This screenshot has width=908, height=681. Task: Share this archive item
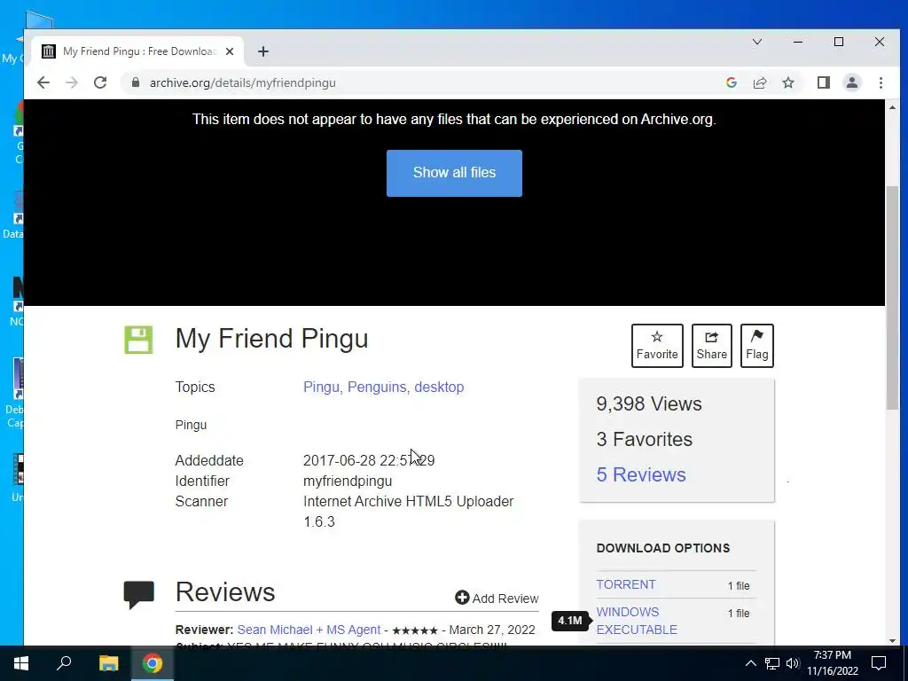712,346
